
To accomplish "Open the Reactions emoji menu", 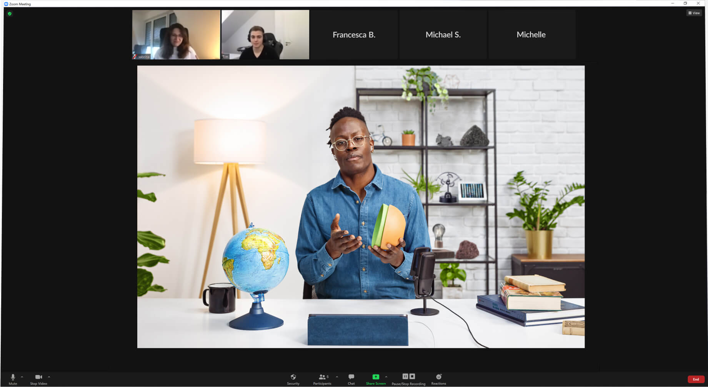I will point(438,378).
